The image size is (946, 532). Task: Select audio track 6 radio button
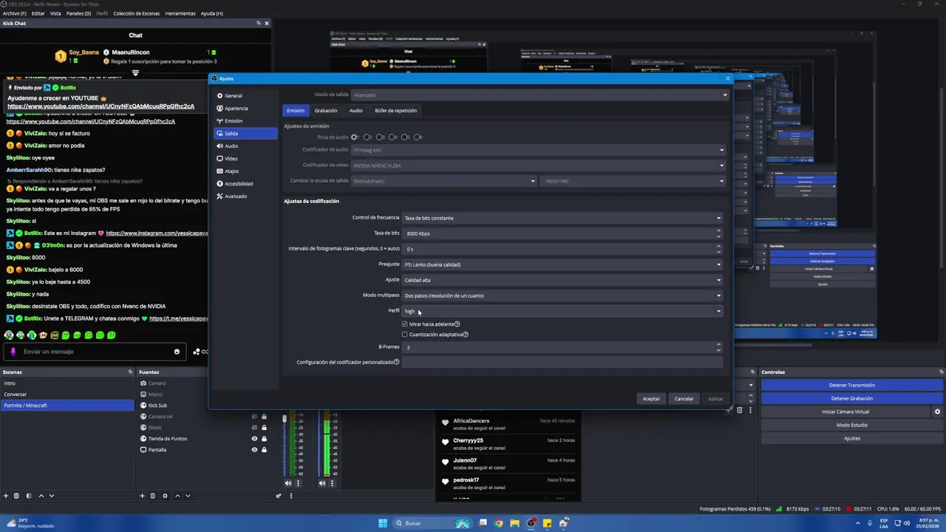pyautogui.click(x=418, y=137)
